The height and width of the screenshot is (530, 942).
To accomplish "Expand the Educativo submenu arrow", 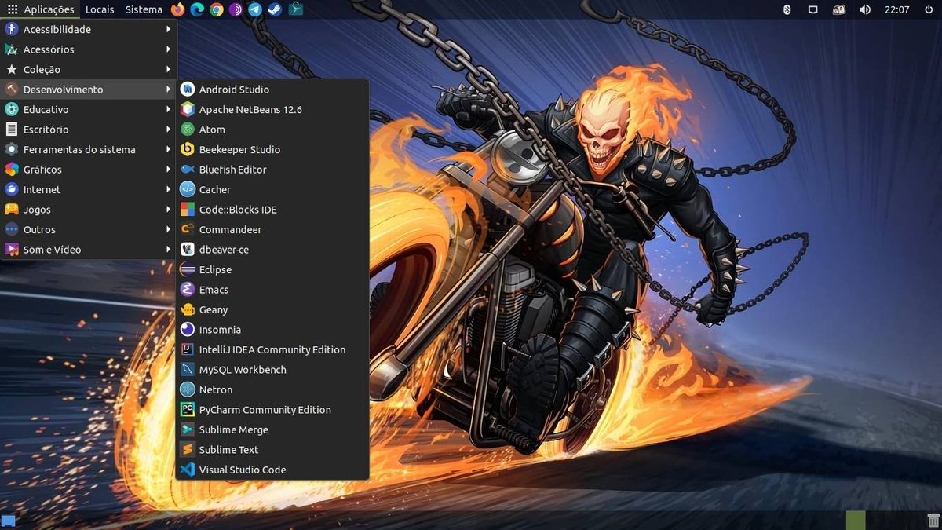I will pos(168,110).
